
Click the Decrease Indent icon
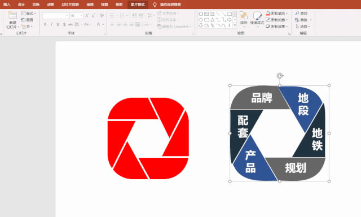[x=135, y=15]
